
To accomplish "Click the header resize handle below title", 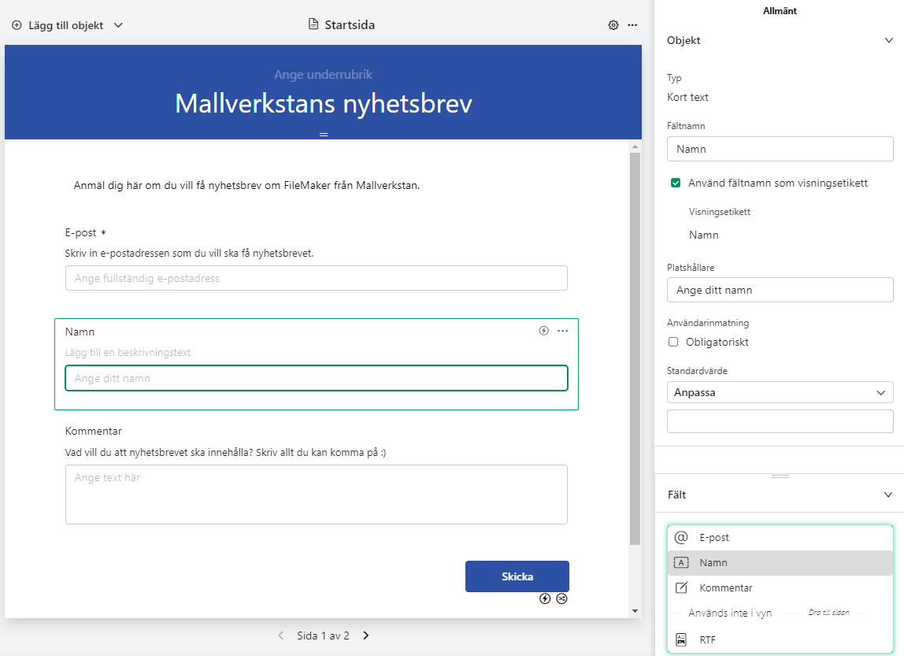I will tap(324, 135).
